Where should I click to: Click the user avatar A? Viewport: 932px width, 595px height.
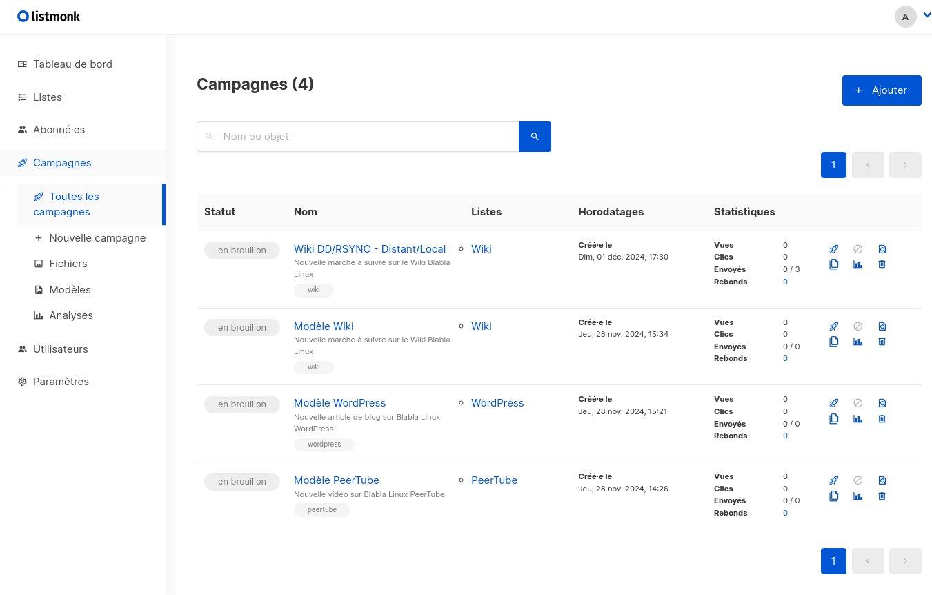click(x=905, y=17)
